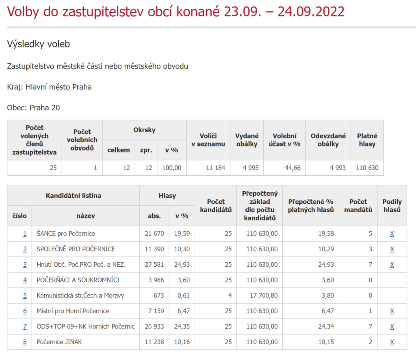Select the vote count 11 238
This screenshot has height=358, width=416.
click(x=154, y=342)
